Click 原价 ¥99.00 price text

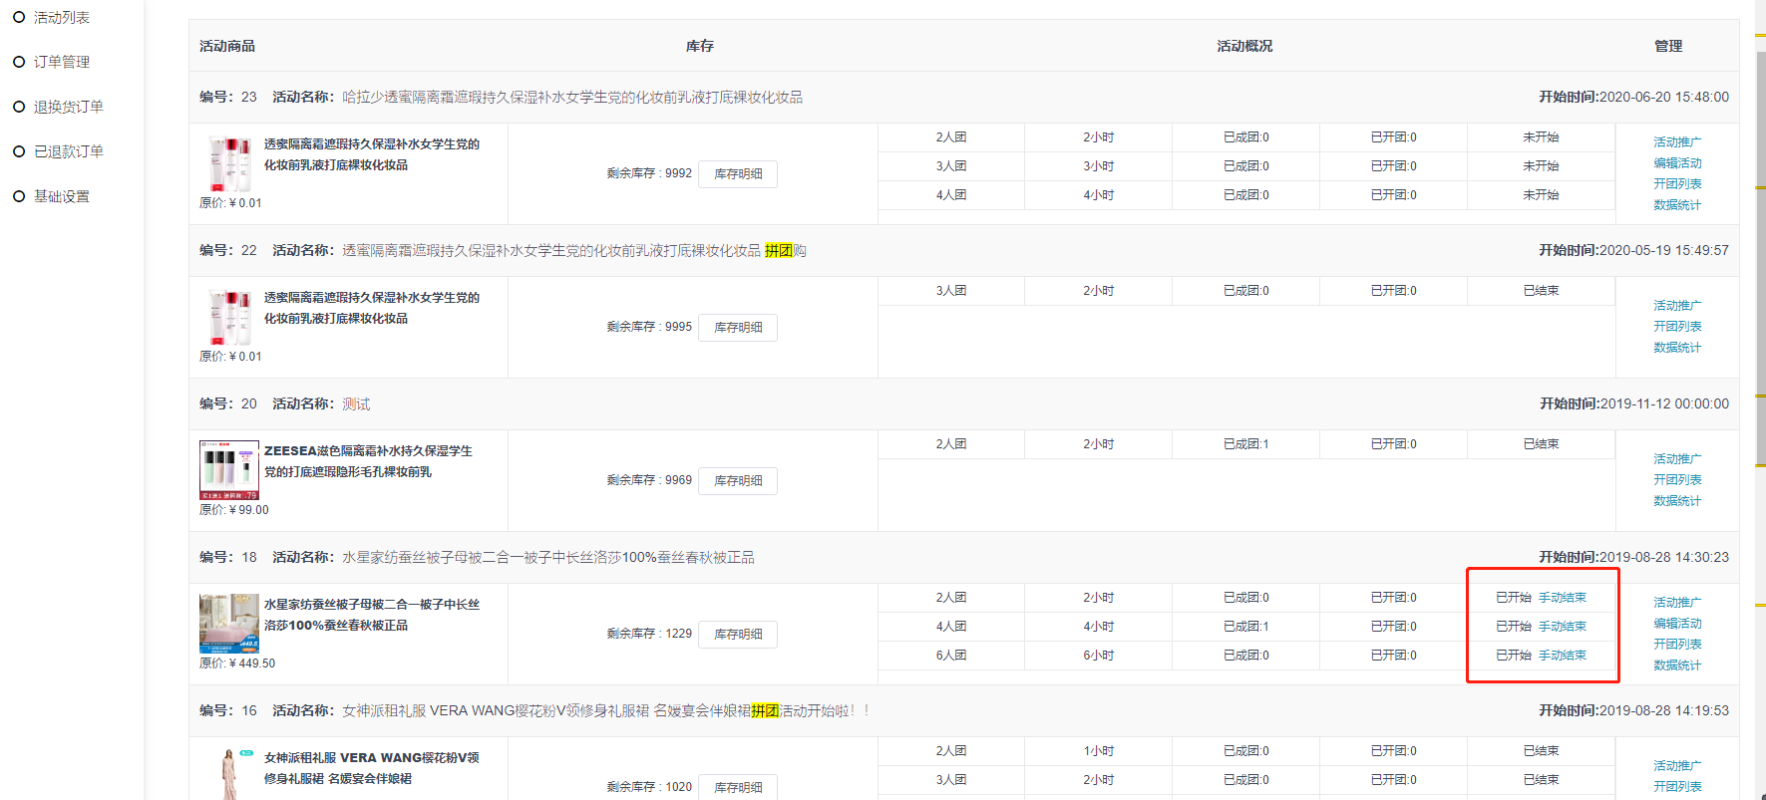(x=234, y=509)
